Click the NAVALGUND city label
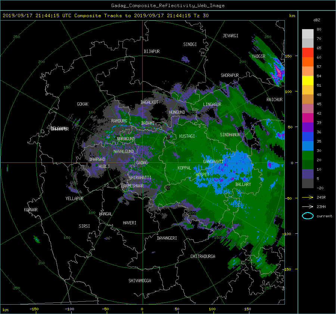Viewport: 336px width, 314px height. point(124,151)
